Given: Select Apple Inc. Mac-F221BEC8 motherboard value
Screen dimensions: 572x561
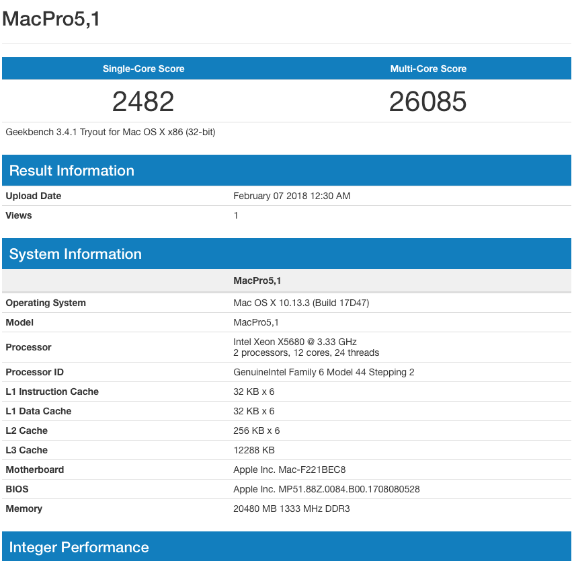Looking at the screenshot, I should 289,470.
